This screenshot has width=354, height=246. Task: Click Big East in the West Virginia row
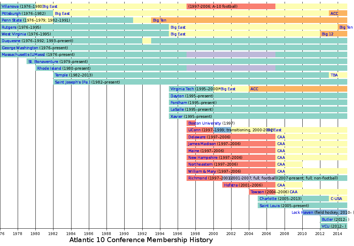[178, 34]
